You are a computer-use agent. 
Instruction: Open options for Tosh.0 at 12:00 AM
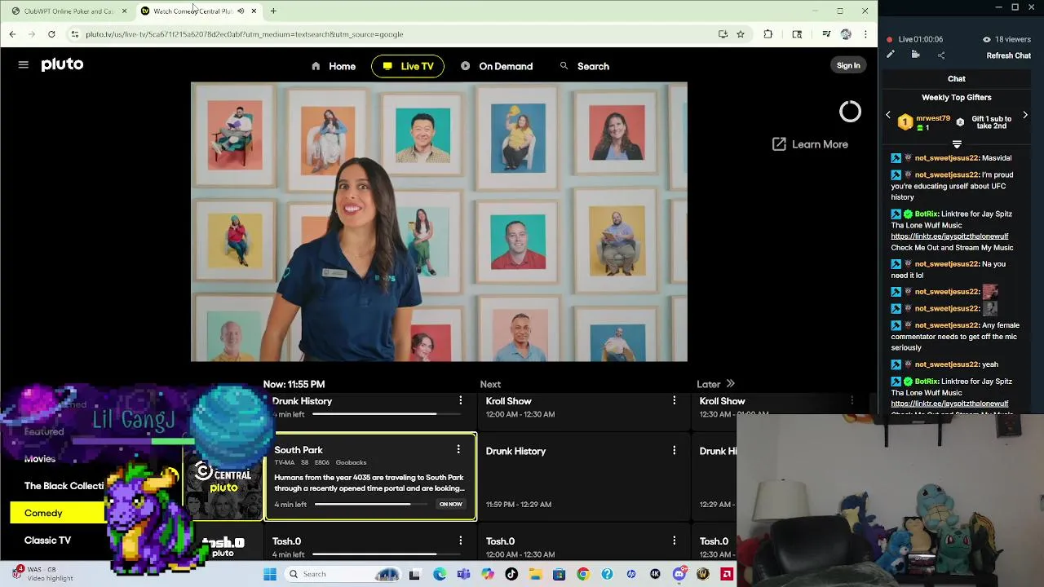pyautogui.click(x=674, y=541)
